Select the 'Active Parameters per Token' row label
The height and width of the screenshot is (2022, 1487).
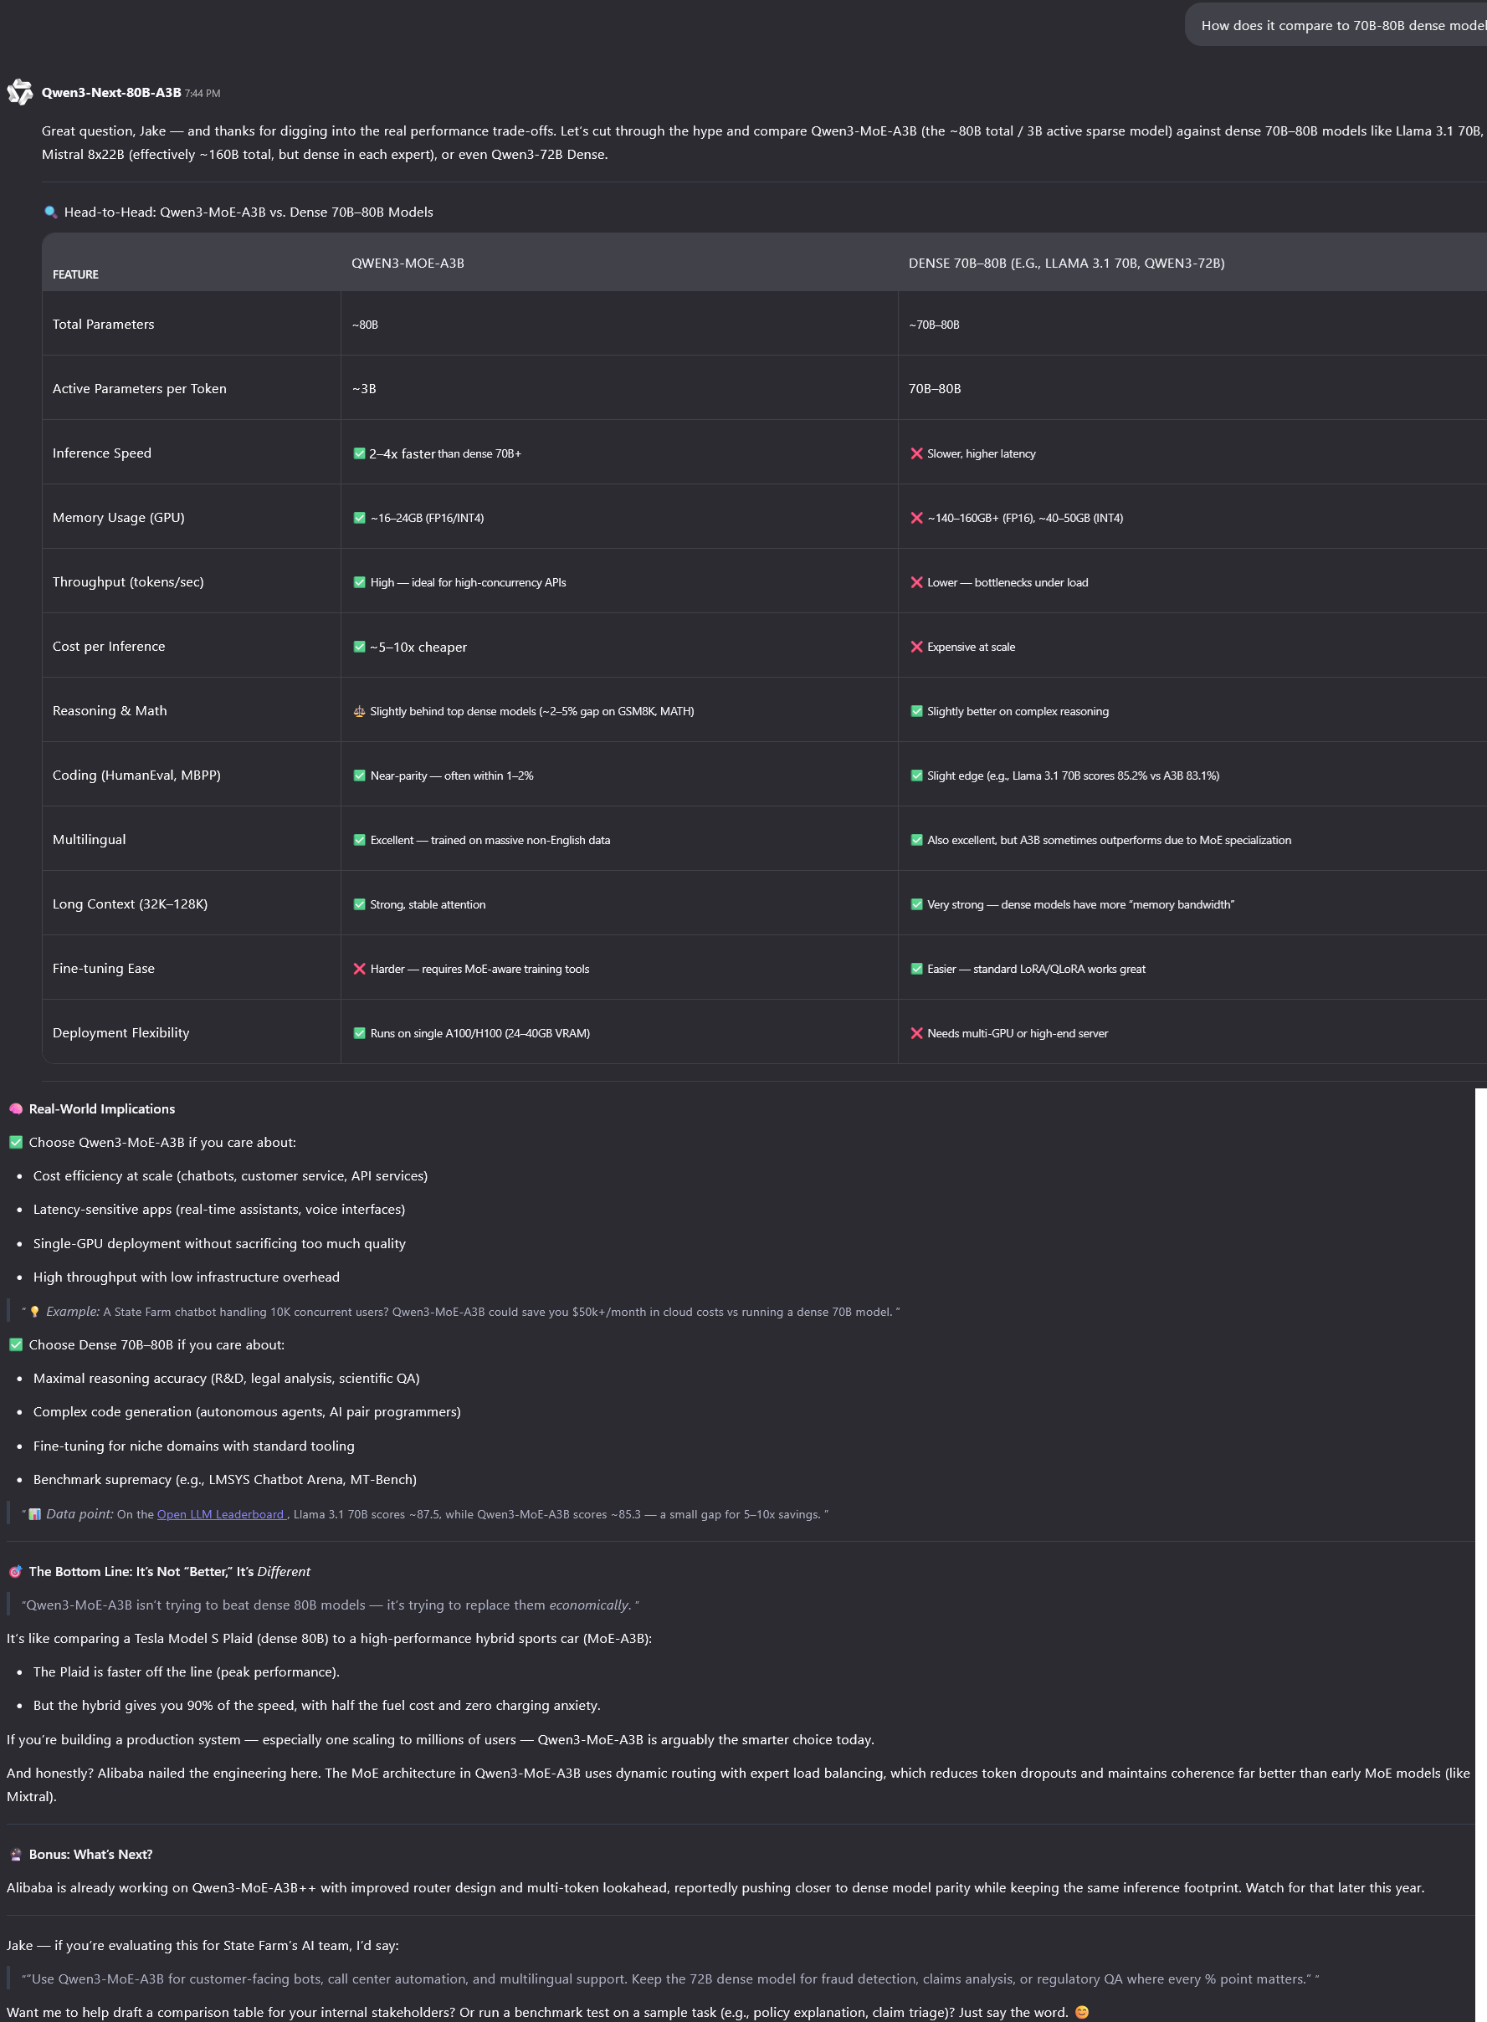click(x=140, y=389)
